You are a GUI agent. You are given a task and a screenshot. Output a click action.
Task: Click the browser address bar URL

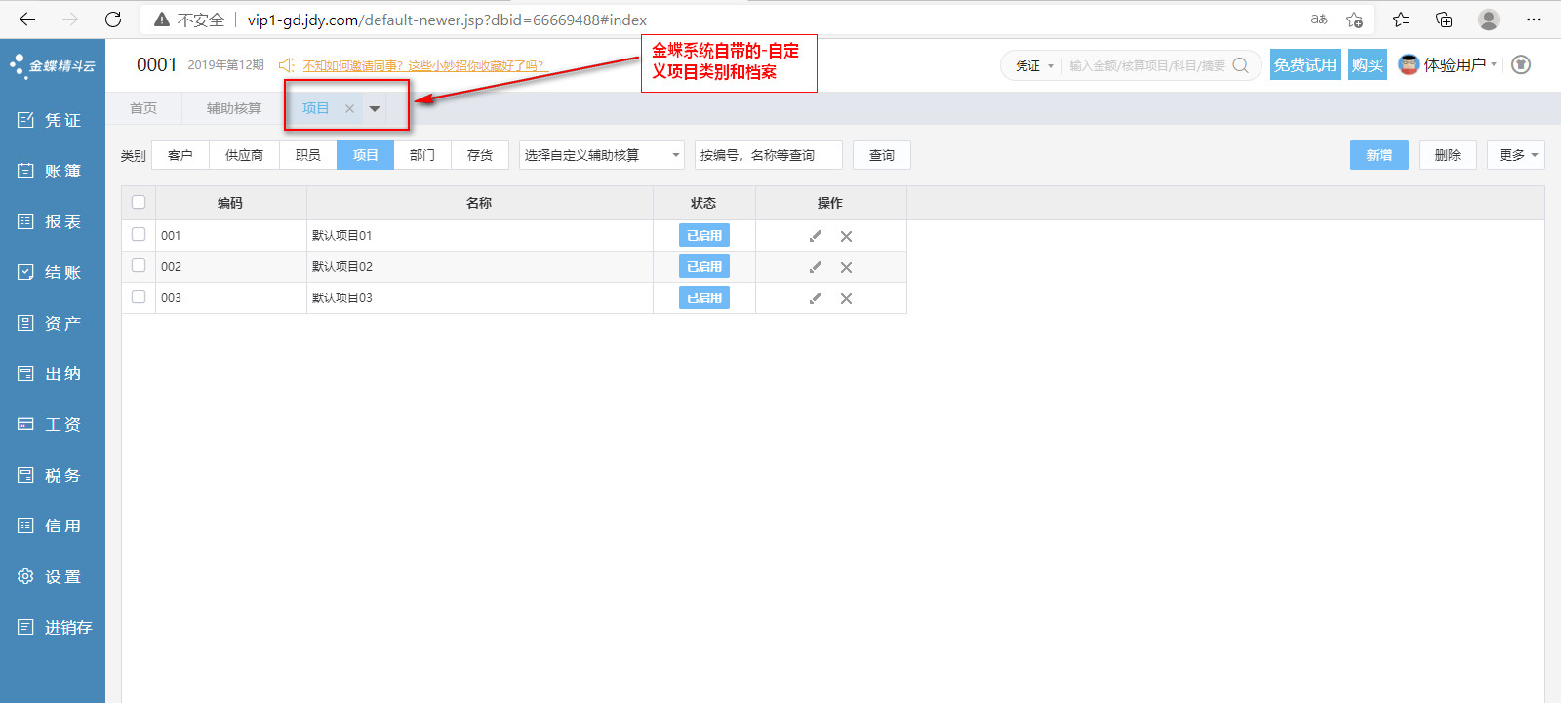pyautogui.click(x=447, y=20)
